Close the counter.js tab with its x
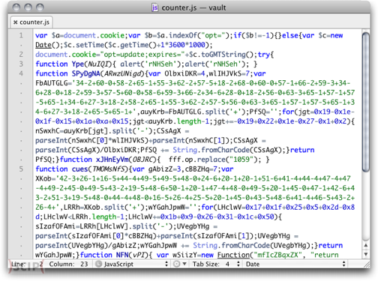Screen dimensions: 378x281 (16, 22)
